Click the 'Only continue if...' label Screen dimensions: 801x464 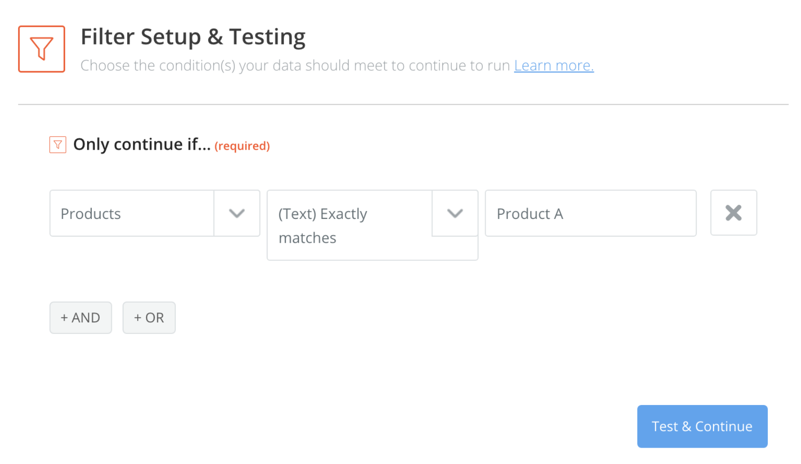142,145
